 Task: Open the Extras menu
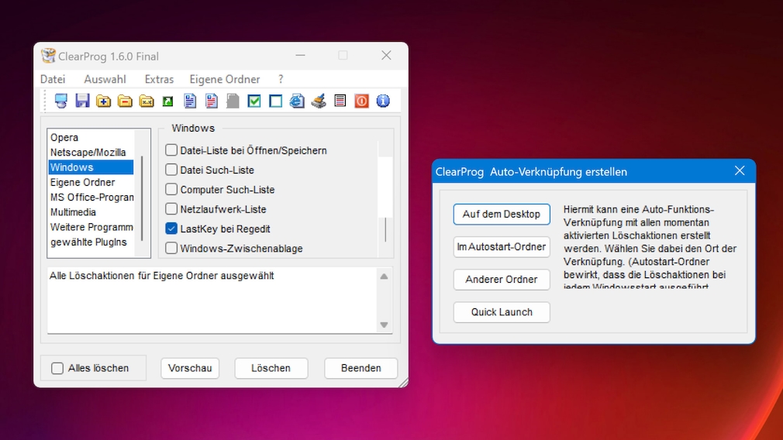coord(159,79)
